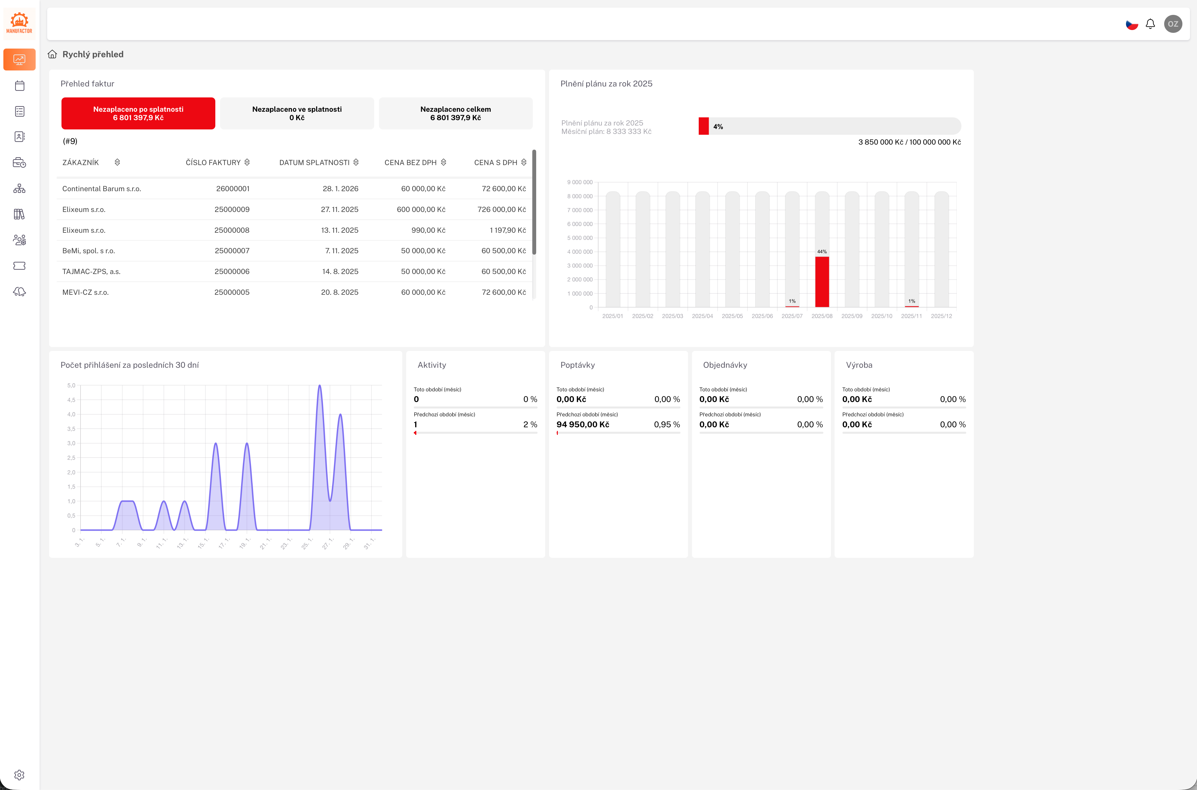This screenshot has height=790, width=1197.
Task: Open the OZ user avatar menu
Action: tap(1173, 24)
